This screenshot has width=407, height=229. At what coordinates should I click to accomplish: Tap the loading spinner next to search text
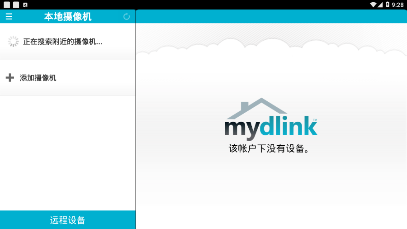[x=13, y=41]
